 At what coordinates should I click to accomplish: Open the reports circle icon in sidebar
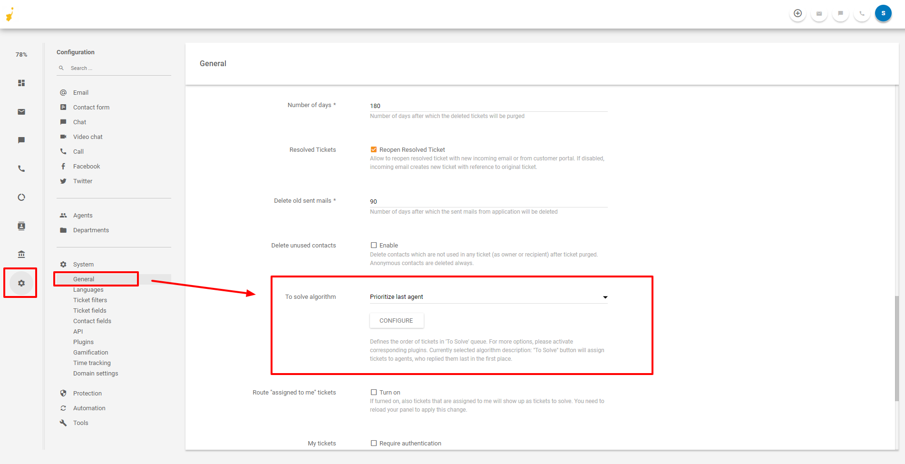coord(21,197)
